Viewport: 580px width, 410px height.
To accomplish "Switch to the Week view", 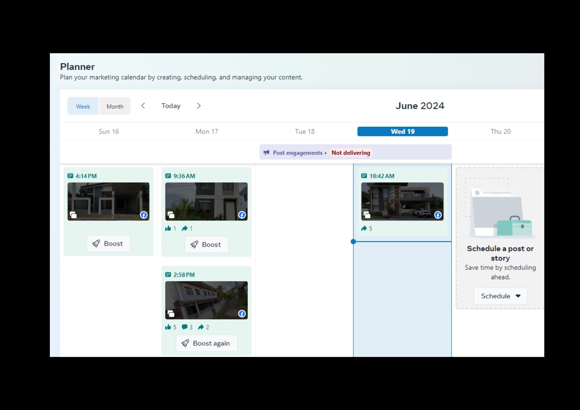I will 83,106.
